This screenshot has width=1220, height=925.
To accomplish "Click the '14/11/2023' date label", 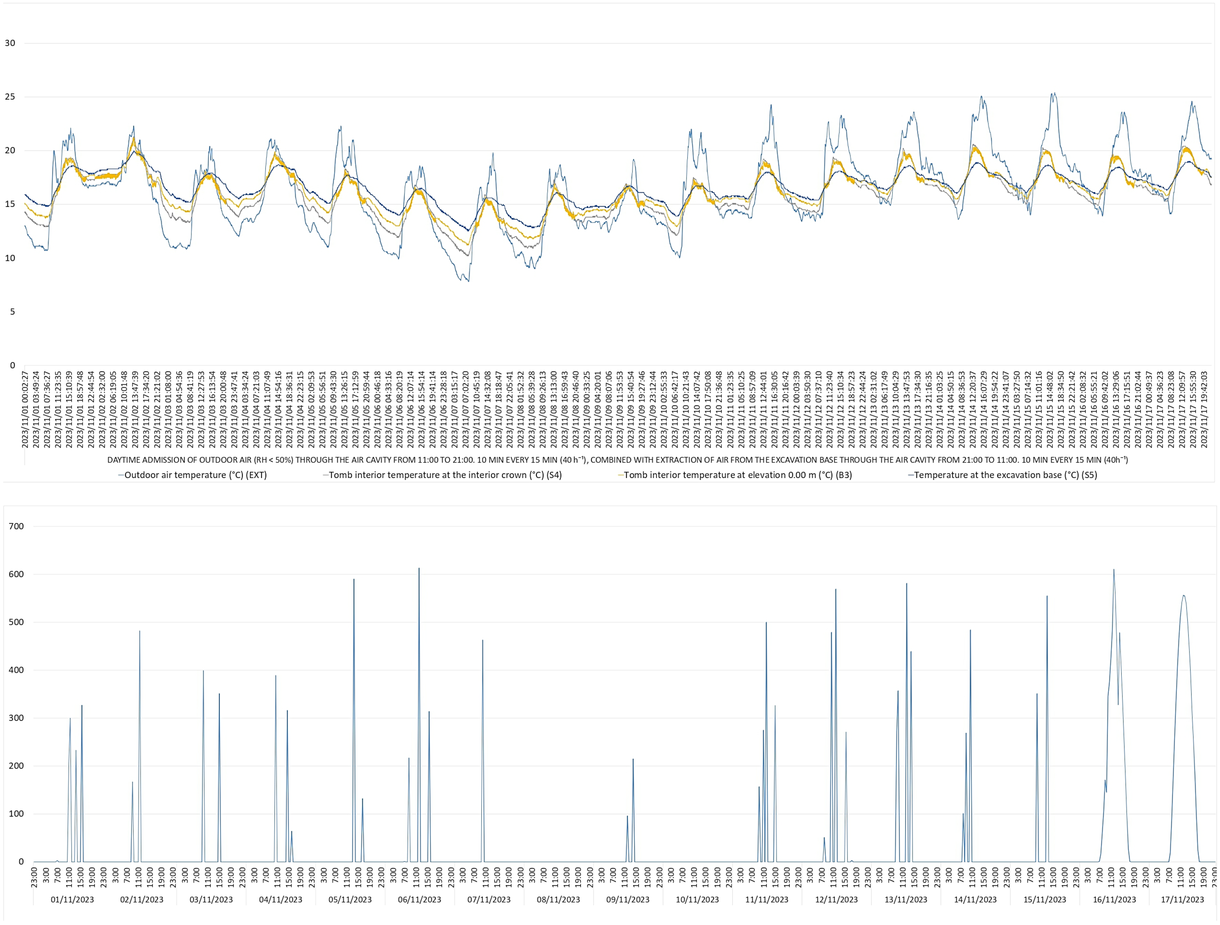I will [x=976, y=900].
